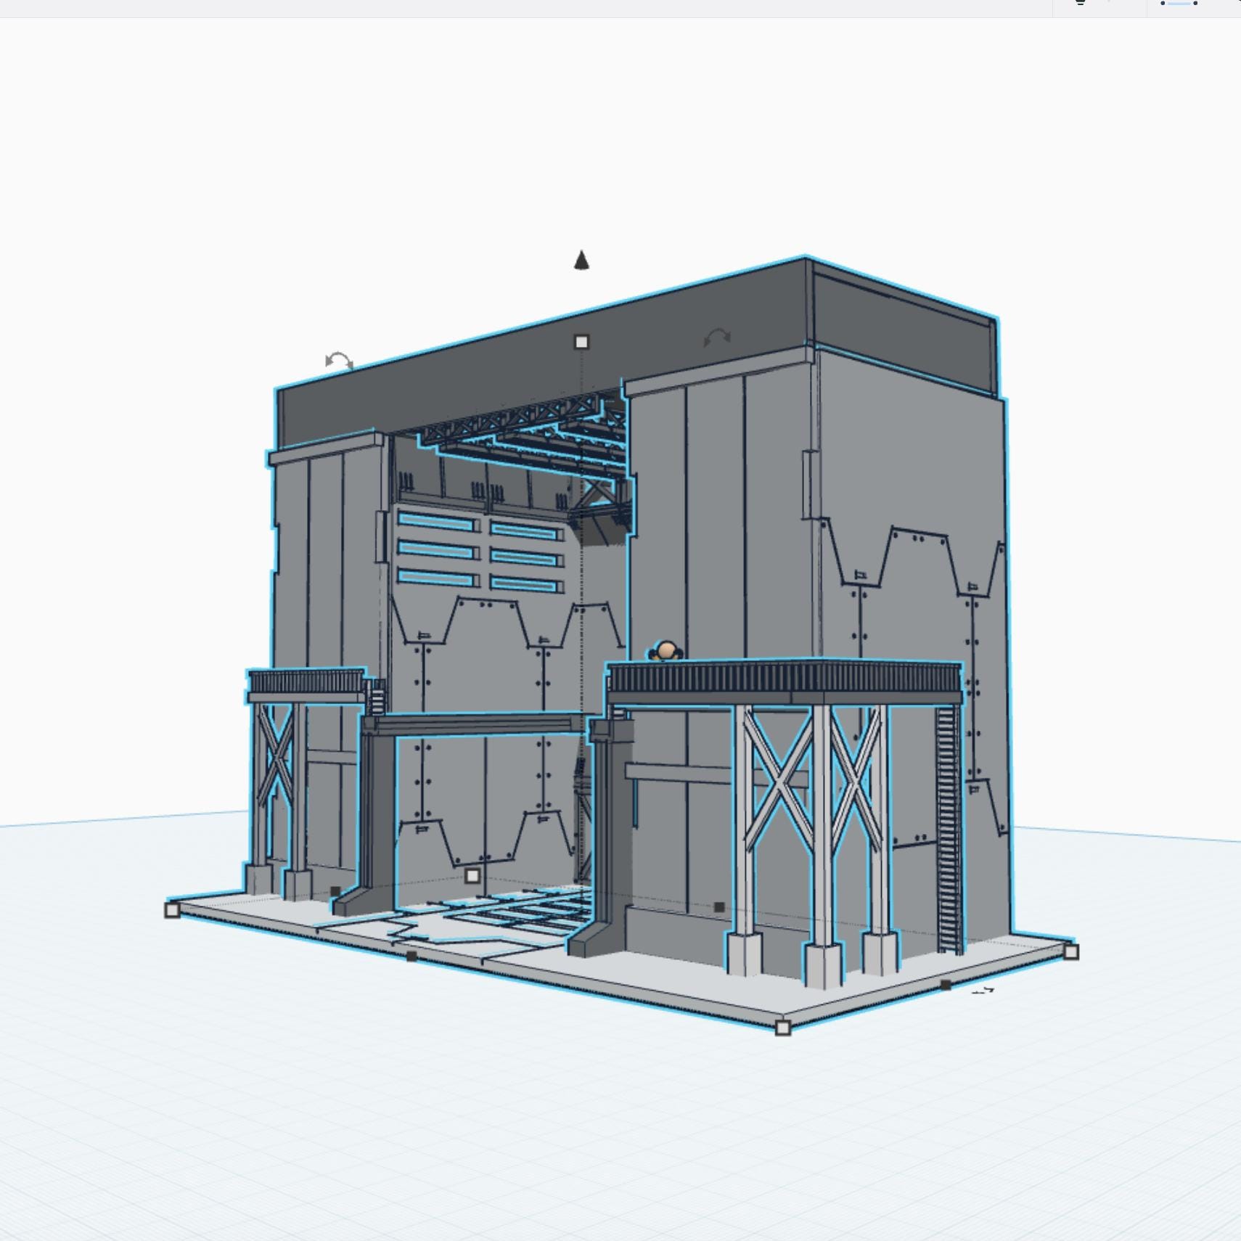The image size is (1241, 1241).
Task: Select the white corner handle inside the building doorway
Action: (x=472, y=876)
